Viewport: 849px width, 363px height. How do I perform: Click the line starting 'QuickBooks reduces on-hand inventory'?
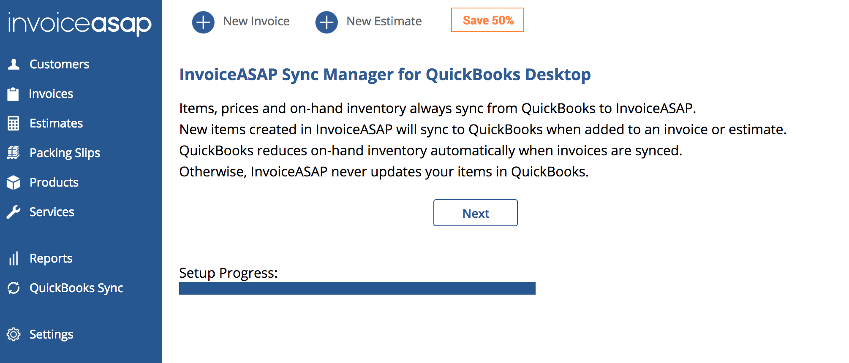coord(431,151)
